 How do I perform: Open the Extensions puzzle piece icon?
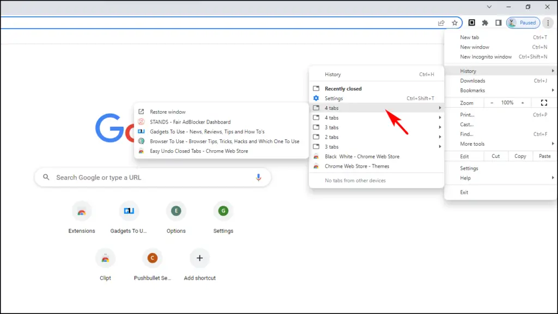[x=485, y=23]
